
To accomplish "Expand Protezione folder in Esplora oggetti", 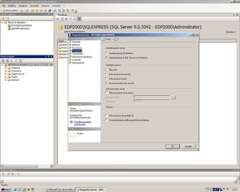I will (6, 71).
